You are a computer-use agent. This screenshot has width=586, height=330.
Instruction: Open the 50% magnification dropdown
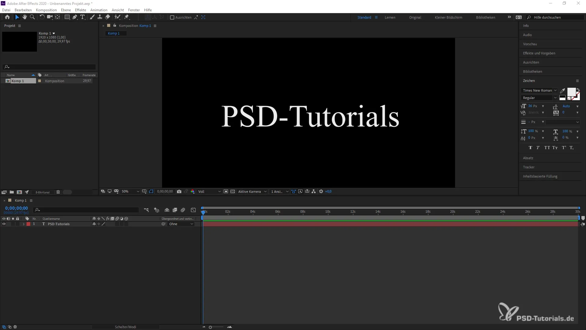(130, 192)
